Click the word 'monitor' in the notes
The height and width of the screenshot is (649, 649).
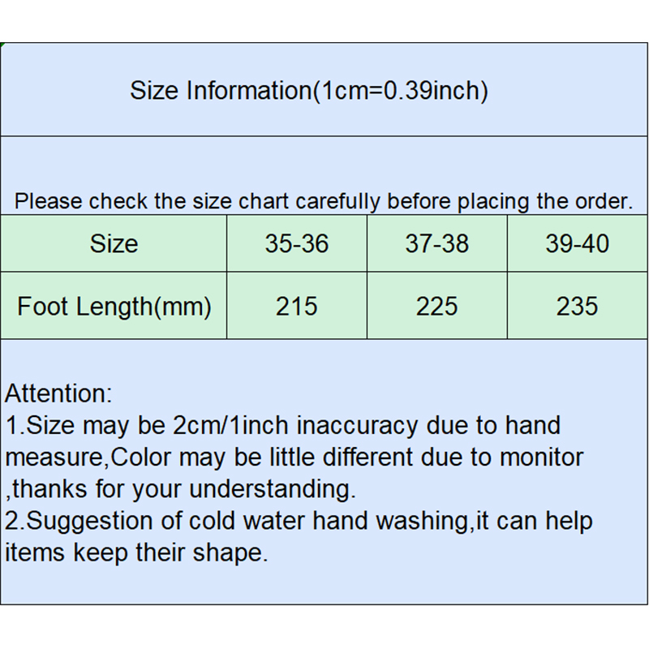(540, 457)
